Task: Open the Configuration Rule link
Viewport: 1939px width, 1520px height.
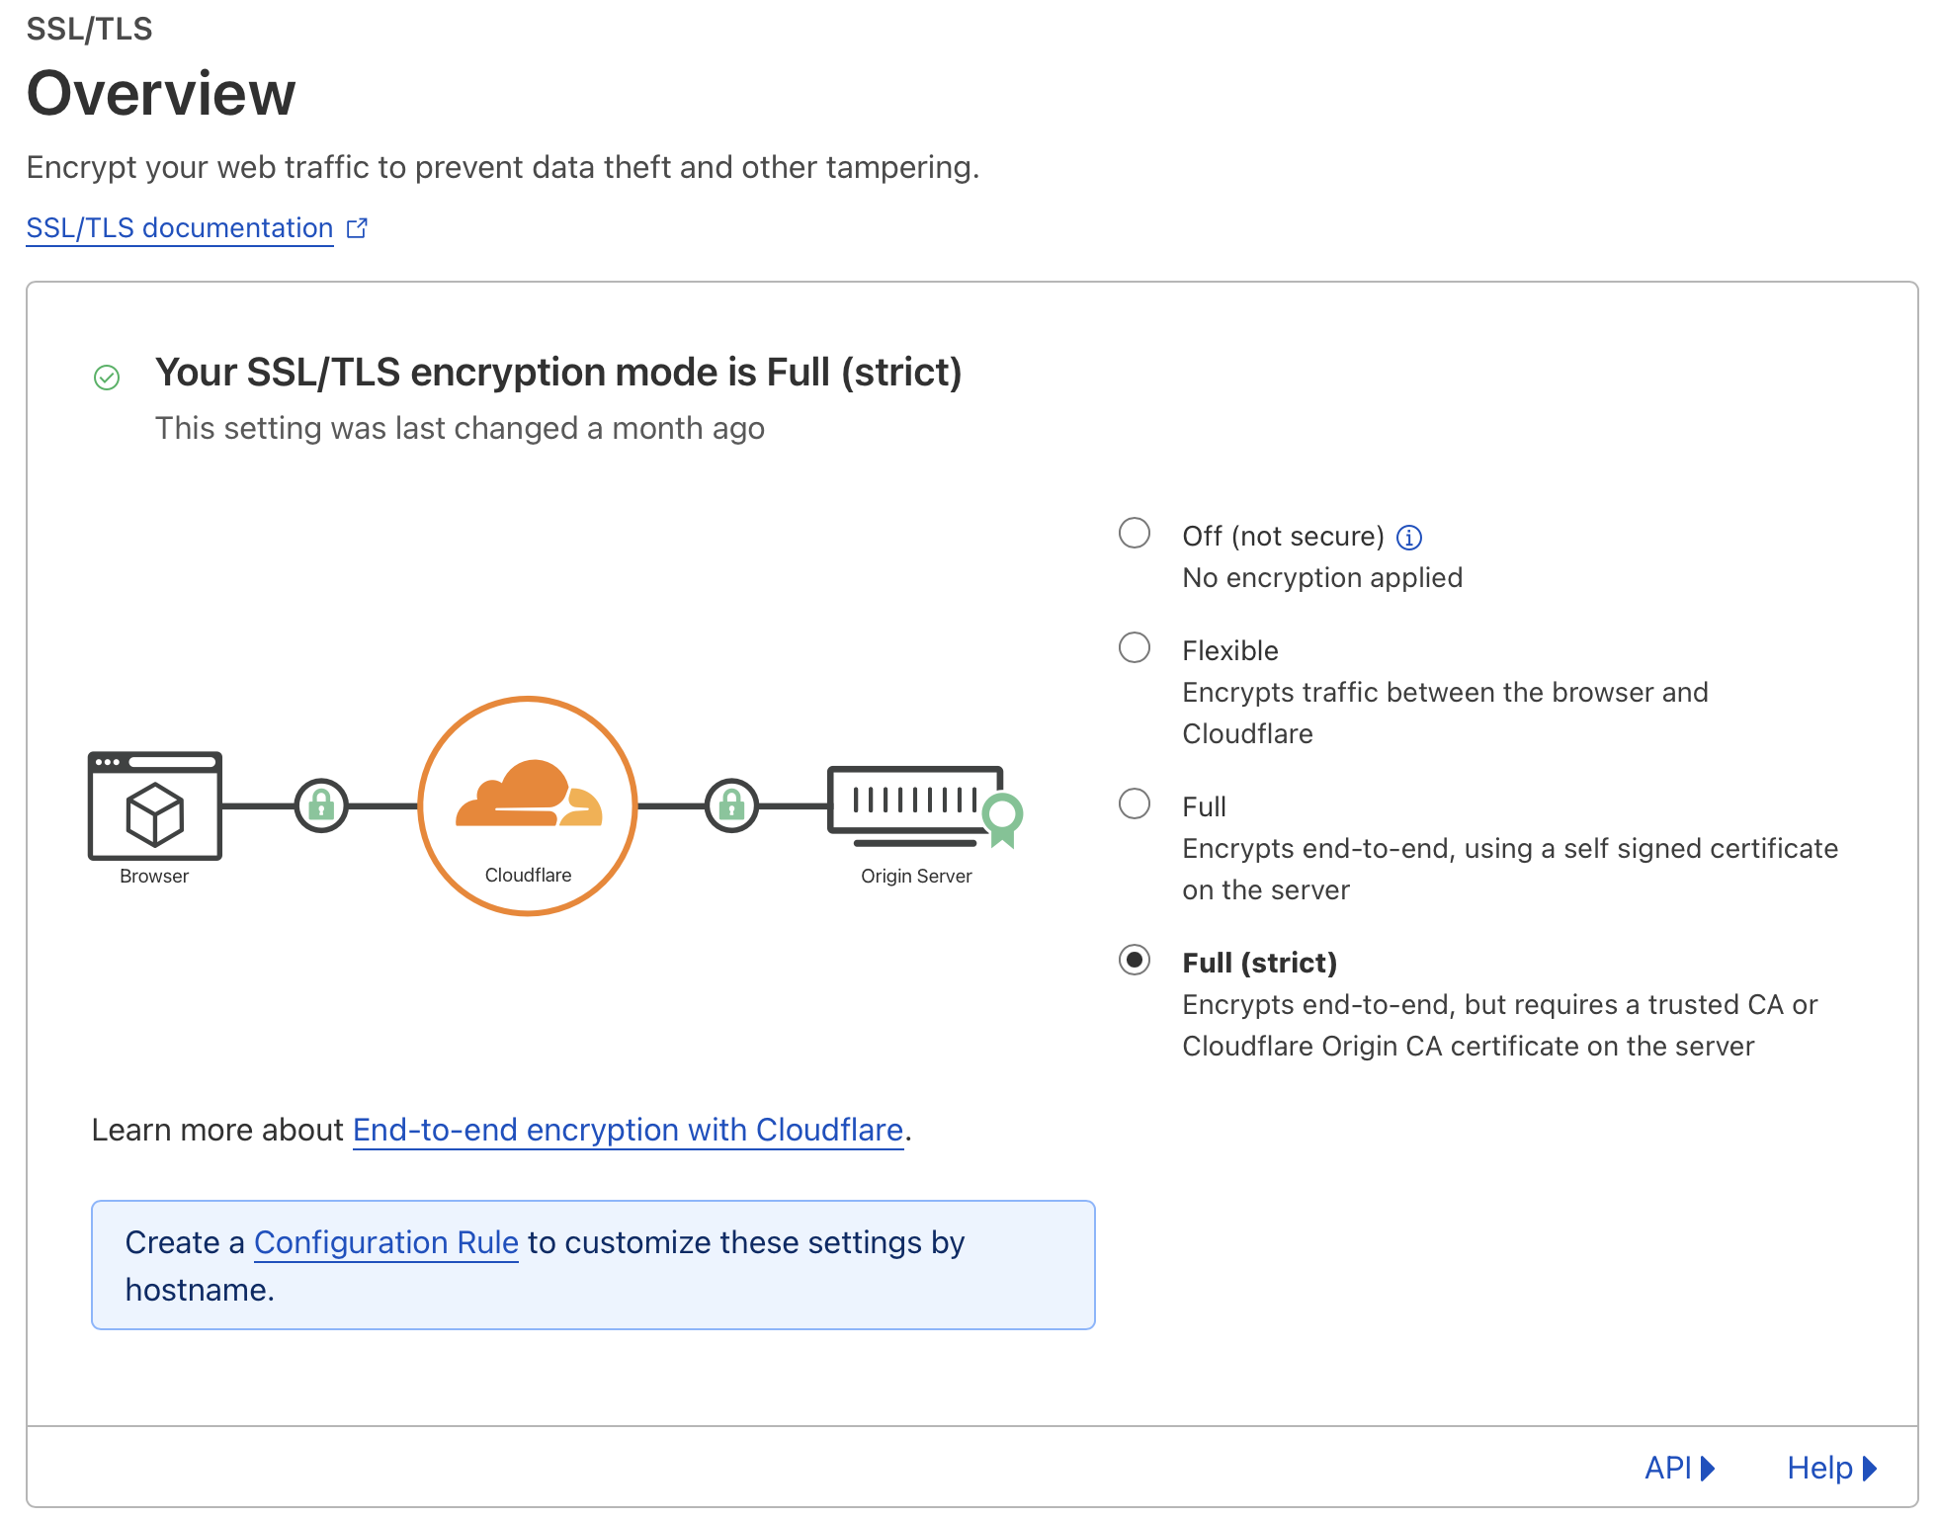Action: 386,1242
